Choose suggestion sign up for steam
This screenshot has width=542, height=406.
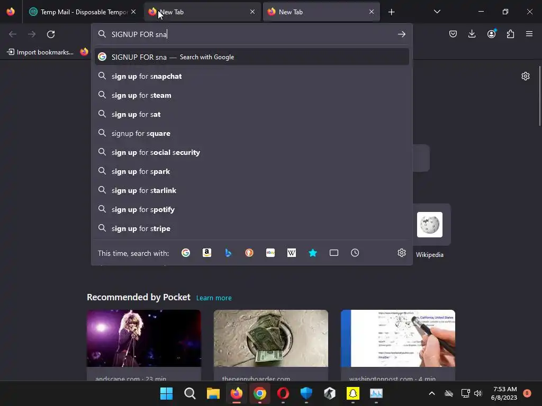[x=251, y=95]
